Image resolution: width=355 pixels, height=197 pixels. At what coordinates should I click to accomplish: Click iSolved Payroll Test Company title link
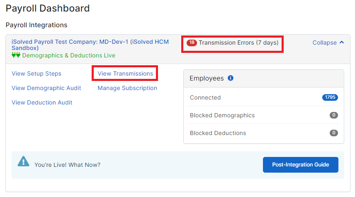click(x=90, y=45)
